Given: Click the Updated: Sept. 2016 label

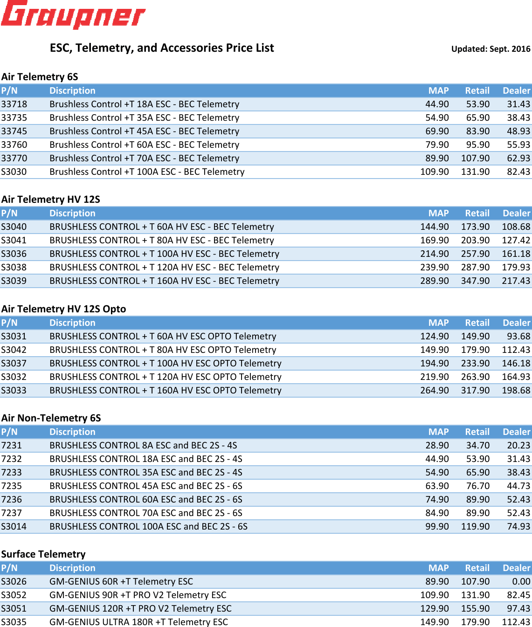Looking at the screenshot, I should 491,48.
